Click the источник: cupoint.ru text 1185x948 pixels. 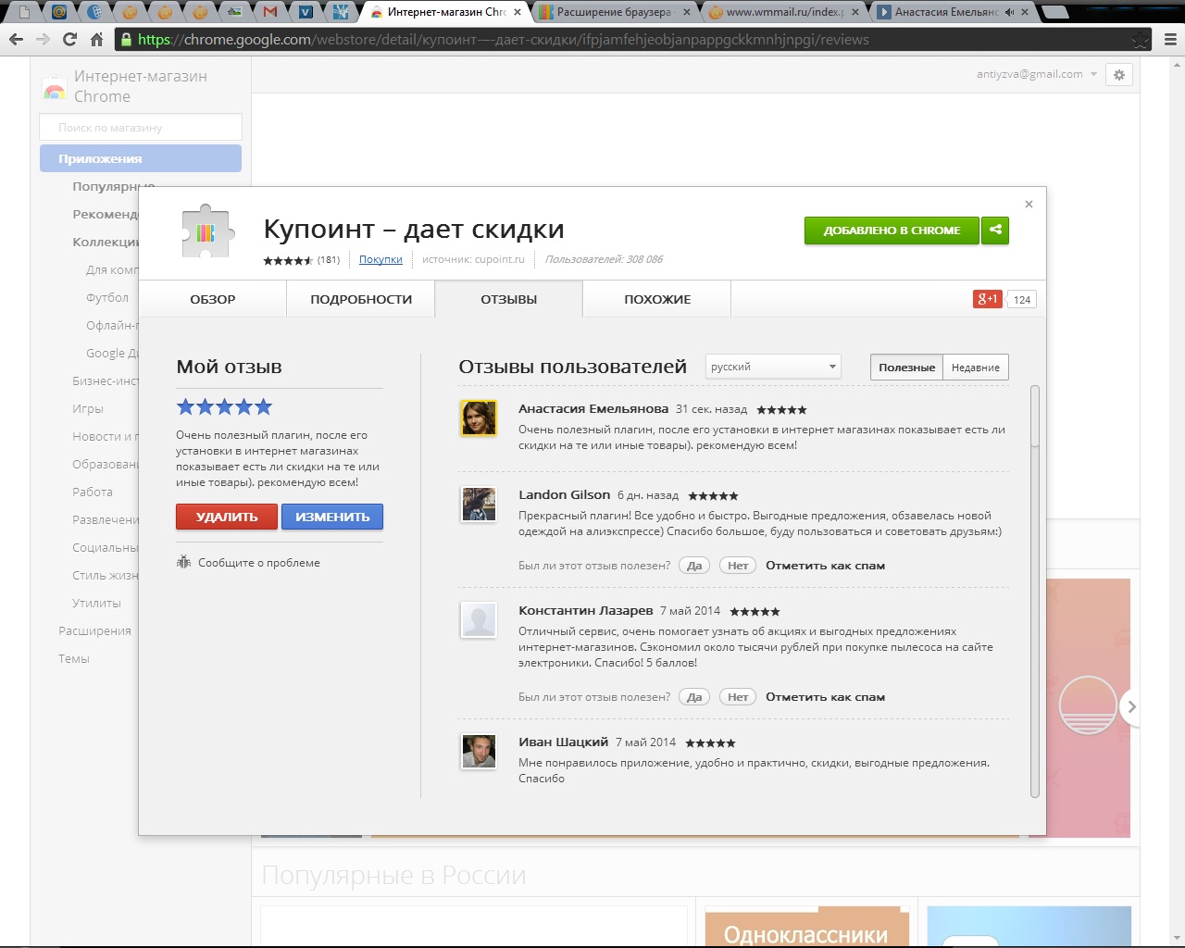click(x=473, y=259)
